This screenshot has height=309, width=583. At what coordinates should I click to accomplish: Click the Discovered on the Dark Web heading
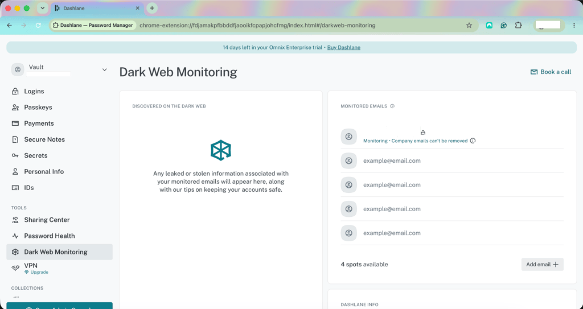169,106
